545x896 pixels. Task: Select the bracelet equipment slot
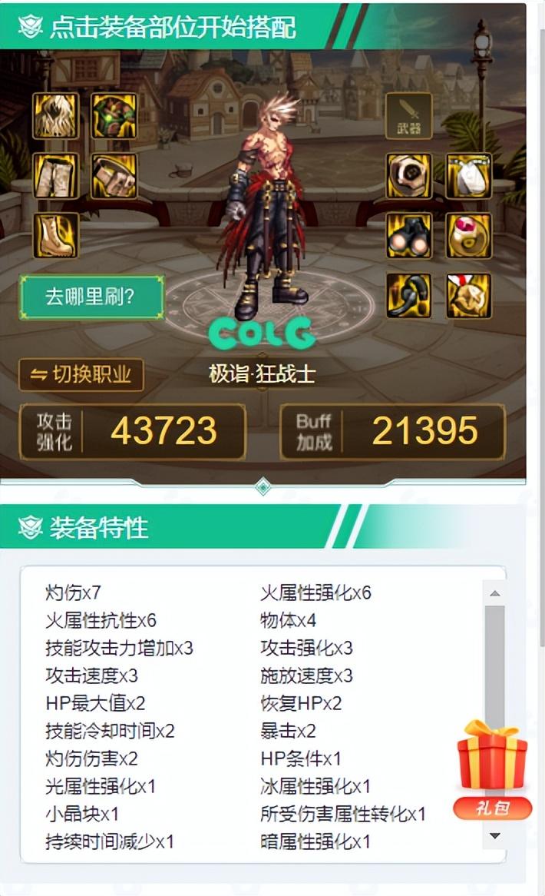pos(409,176)
